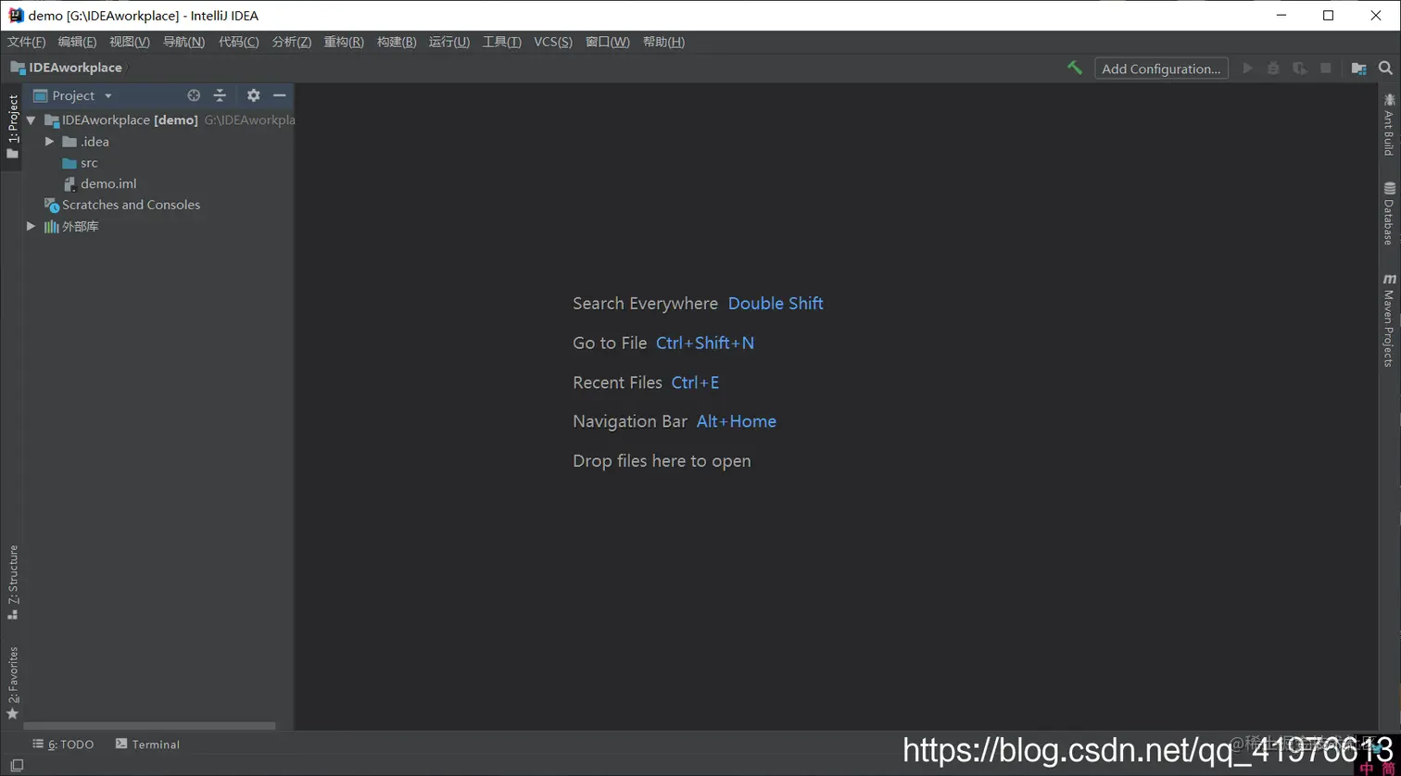
Task: Click Run with Coverage icon
Action: (x=1300, y=69)
